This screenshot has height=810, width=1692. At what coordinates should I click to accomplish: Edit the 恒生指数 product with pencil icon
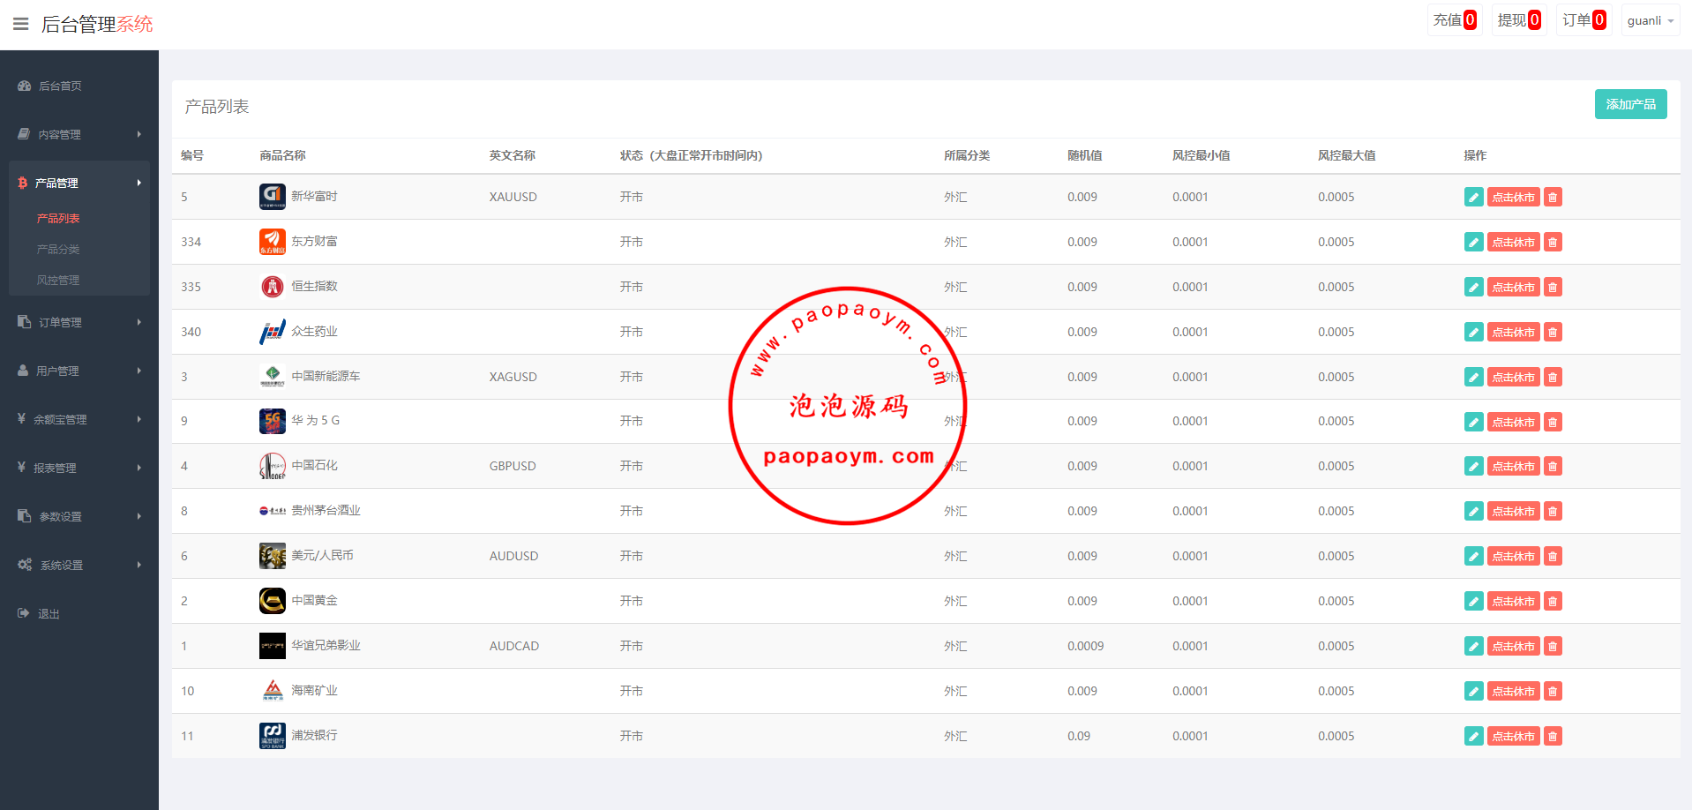click(x=1473, y=287)
